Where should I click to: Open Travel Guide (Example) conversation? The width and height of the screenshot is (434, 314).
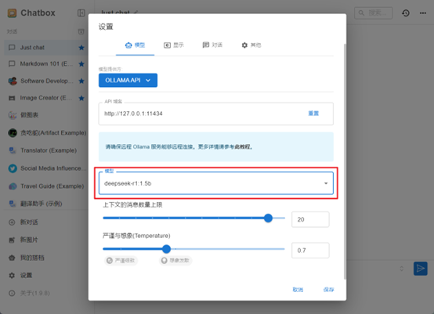(46, 186)
